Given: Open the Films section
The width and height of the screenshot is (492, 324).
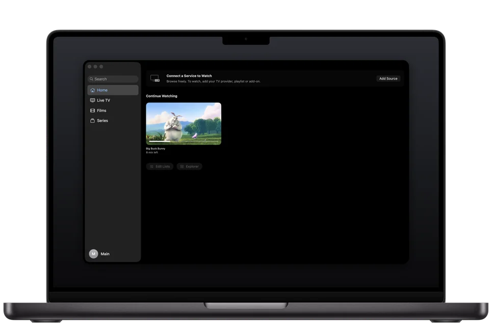Looking at the screenshot, I should click(x=113, y=111).
